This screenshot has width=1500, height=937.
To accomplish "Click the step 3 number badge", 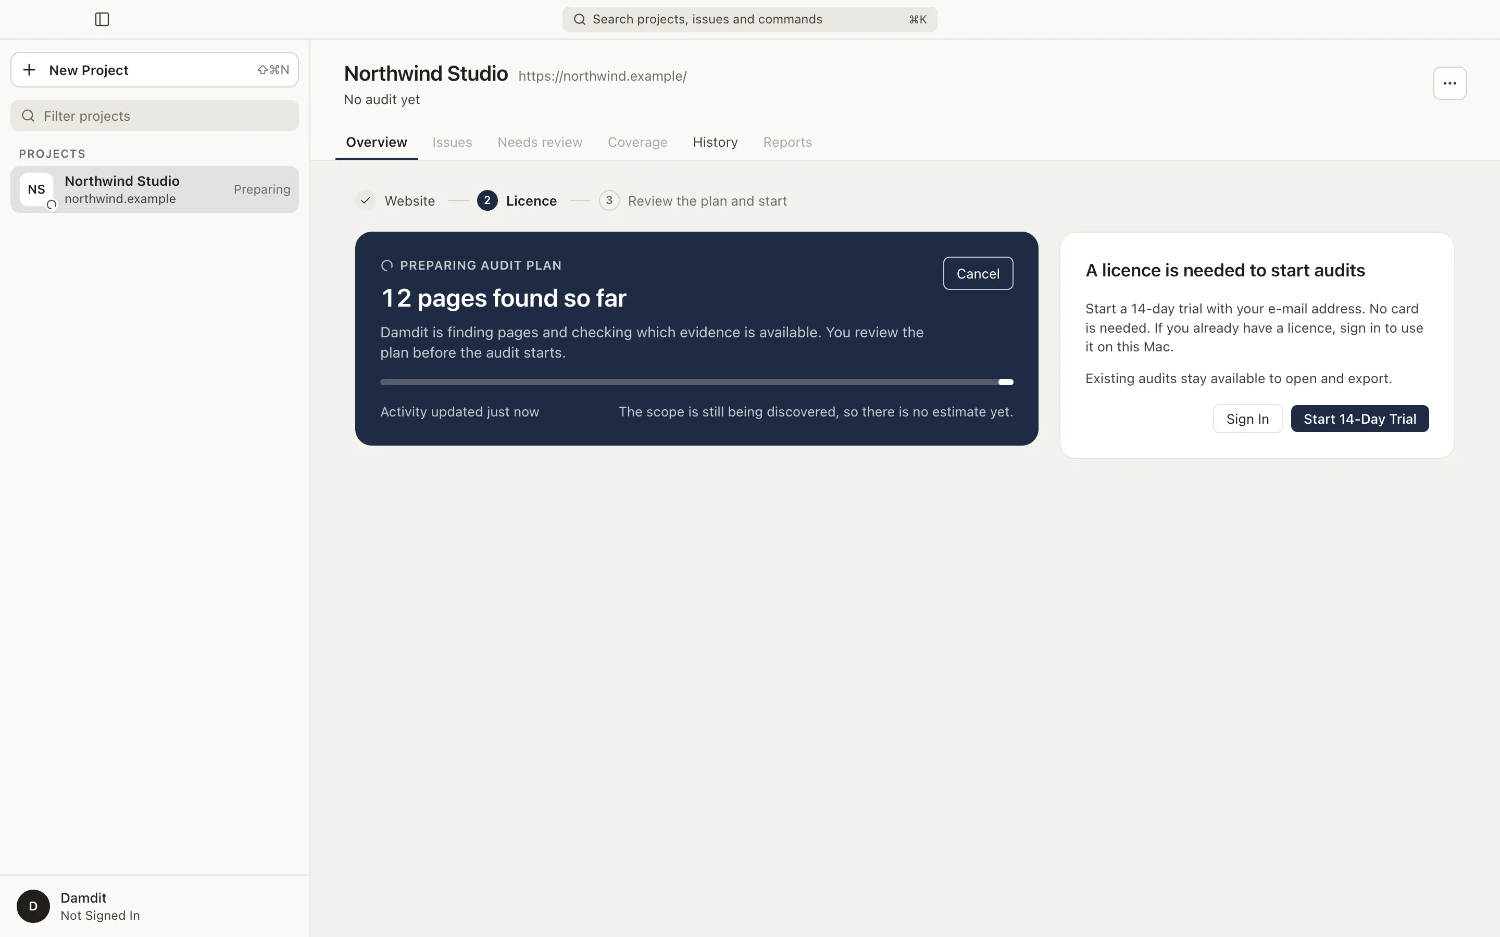I will (x=609, y=200).
